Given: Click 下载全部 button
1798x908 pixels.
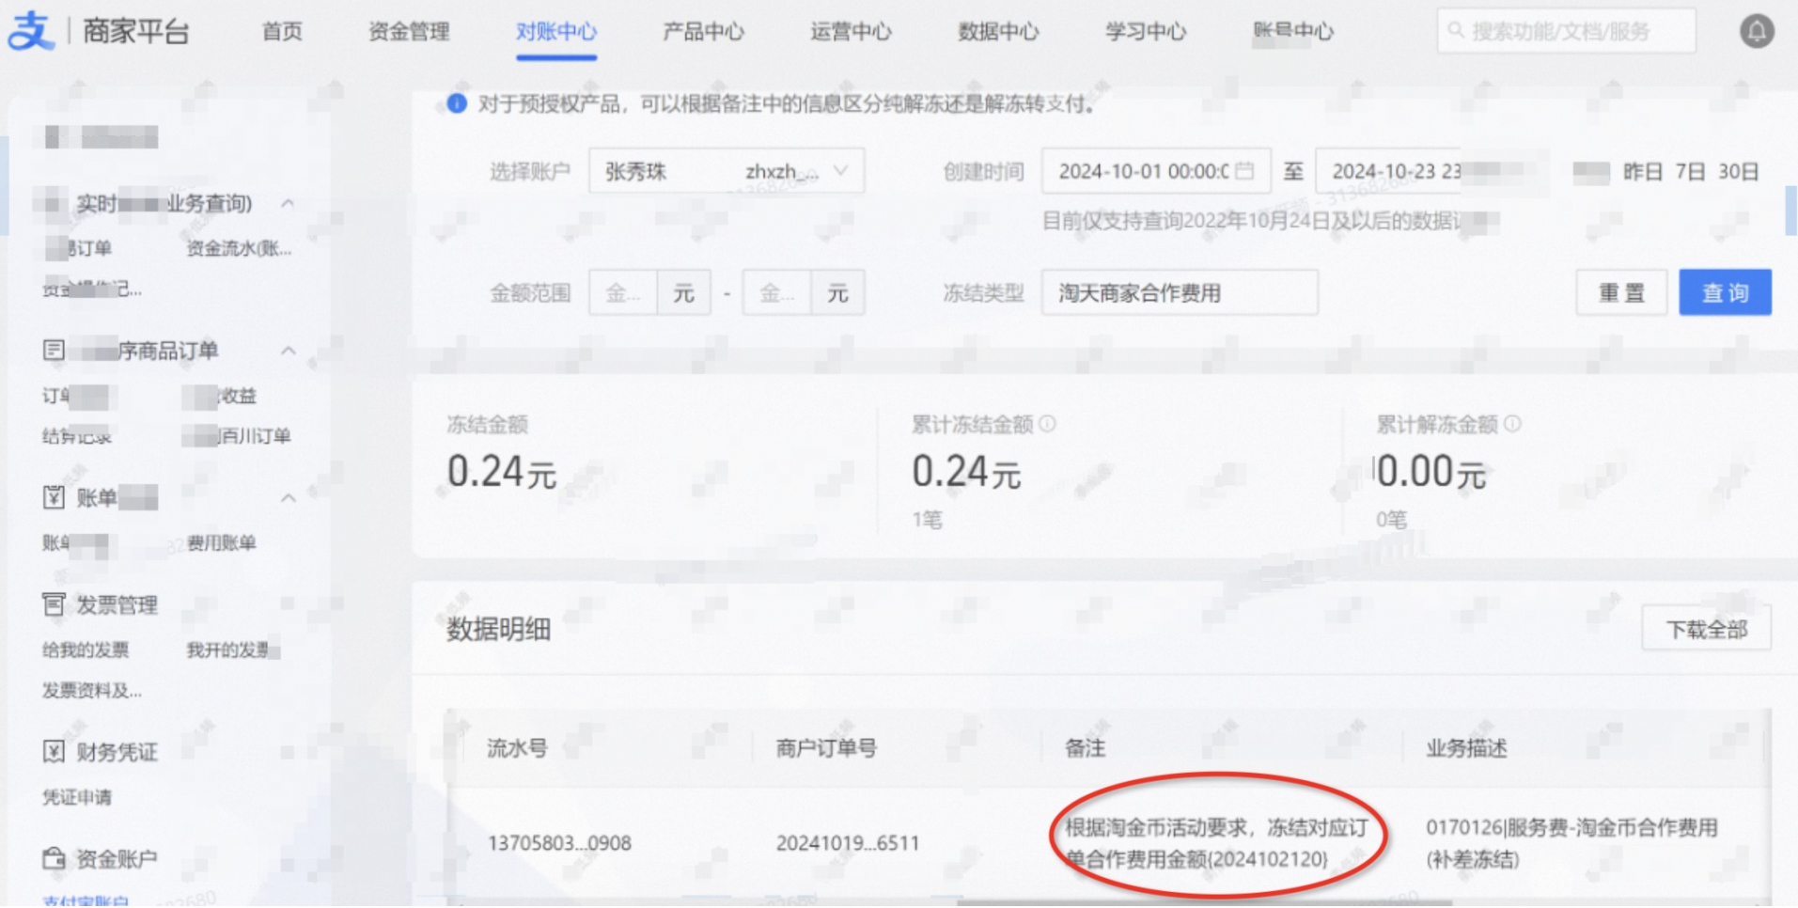Looking at the screenshot, I should pyautogui.click(x=1706, y=629).
